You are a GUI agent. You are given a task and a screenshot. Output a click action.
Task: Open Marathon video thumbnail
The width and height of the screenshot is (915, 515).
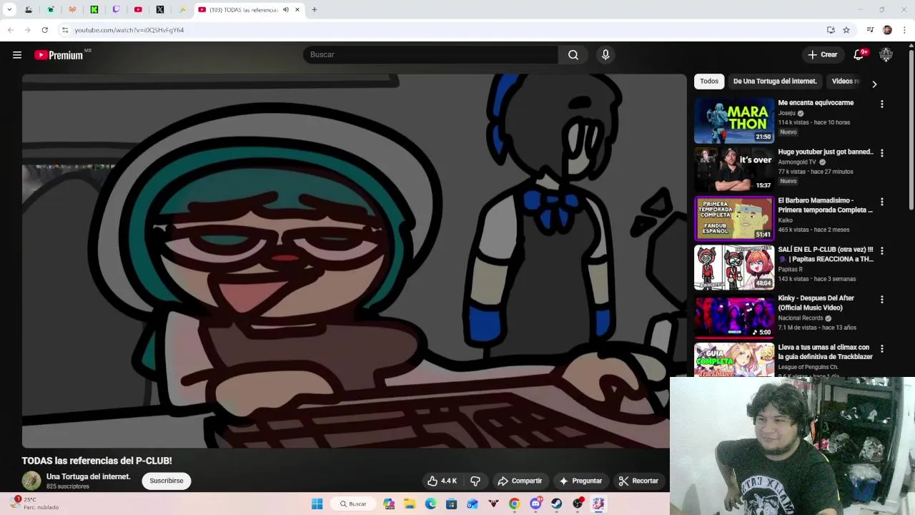(x=734, y=121)
